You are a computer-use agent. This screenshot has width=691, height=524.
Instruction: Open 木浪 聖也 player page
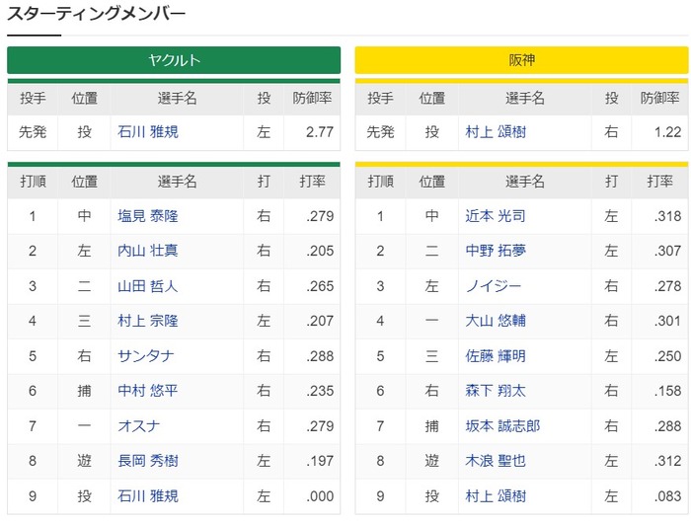495,461
